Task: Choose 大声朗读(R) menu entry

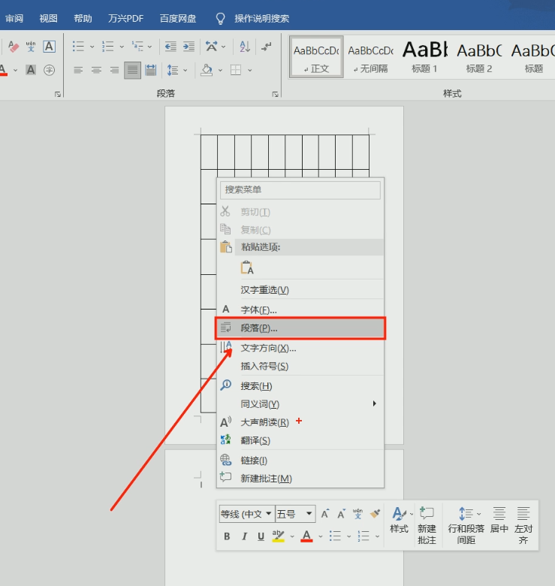Action: pos(300,422)
